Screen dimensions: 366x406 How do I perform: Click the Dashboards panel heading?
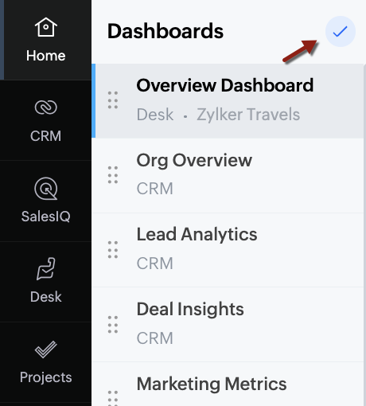point(165,31)
